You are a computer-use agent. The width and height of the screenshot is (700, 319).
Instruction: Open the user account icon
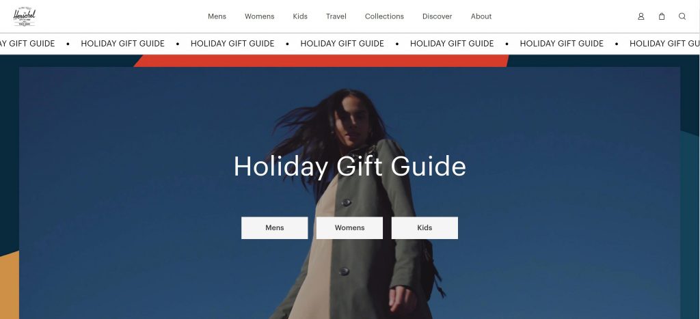point(641,16)
